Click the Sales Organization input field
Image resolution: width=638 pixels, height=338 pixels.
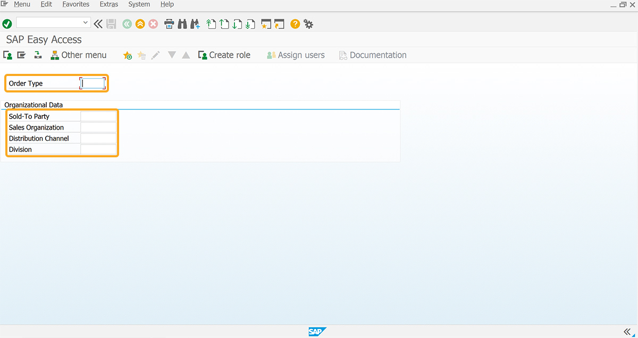click(98, 127)
